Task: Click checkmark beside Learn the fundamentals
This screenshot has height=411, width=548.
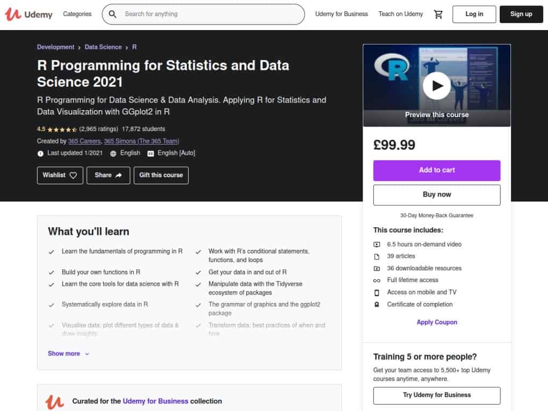Action: pos(52,252)
